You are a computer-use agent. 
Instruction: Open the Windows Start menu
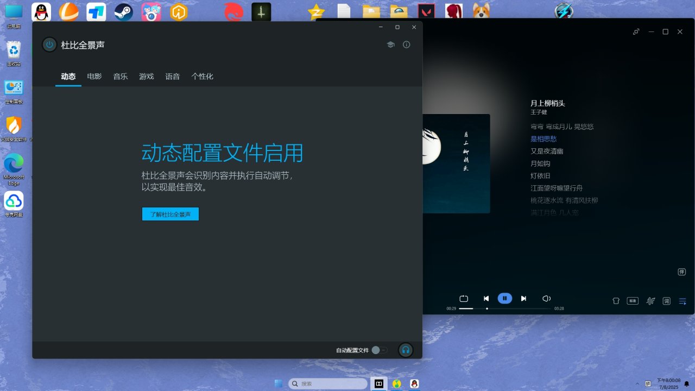279,383
